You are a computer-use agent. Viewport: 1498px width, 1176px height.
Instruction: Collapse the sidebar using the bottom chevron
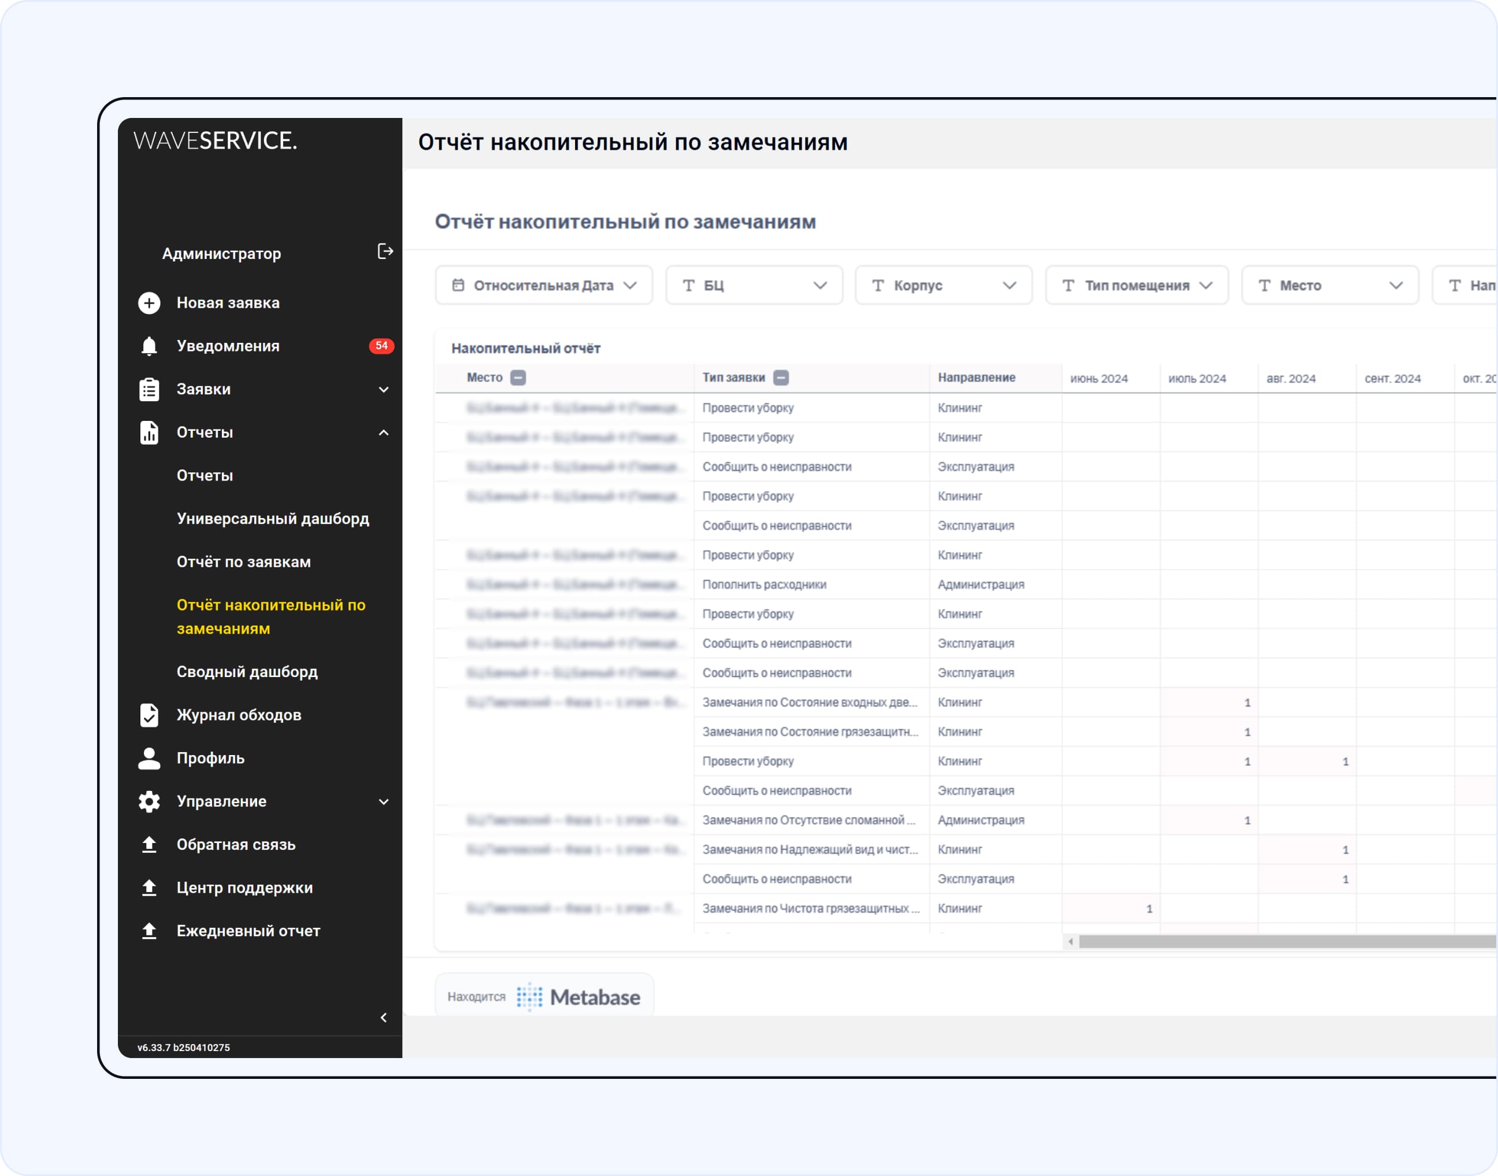coord(384,1017)
